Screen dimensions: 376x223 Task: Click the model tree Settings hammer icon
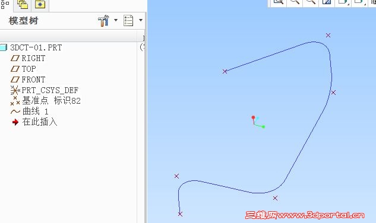[x=103, y=21]
